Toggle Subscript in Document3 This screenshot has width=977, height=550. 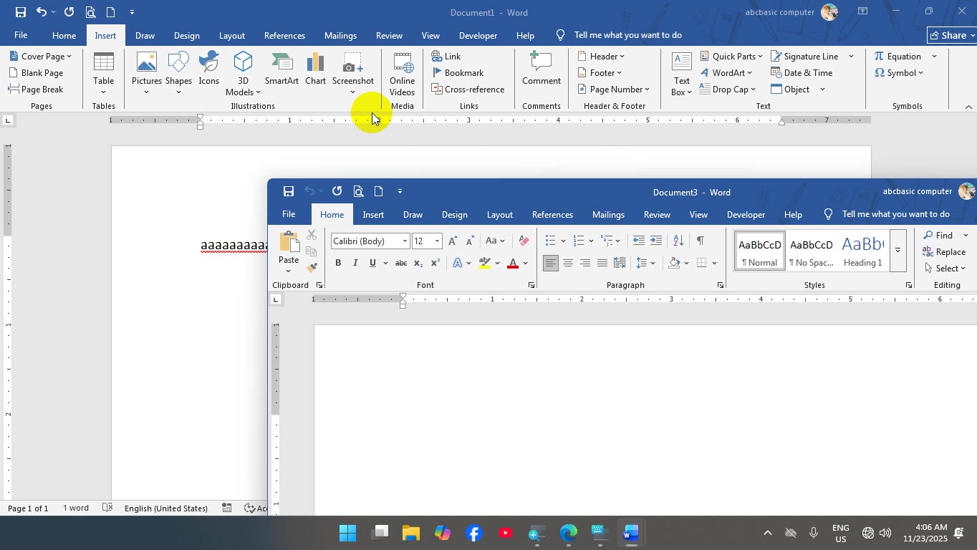[418, 264]
